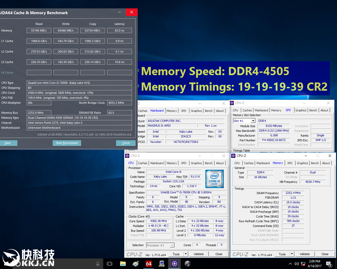Open AIDA64 from the taskbar

click(149, 263)
